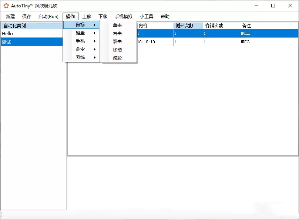The image size is (299, 220).
Task: Click the 自动化案例 list header
Action: [x=32, y=26]
